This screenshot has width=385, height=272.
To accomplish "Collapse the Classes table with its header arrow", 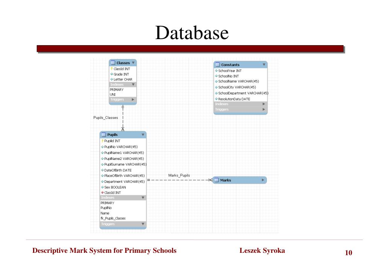I will click(x=133, y=63).
